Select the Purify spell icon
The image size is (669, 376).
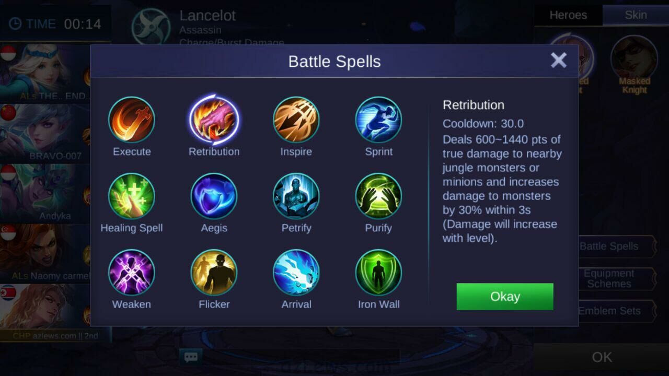coord(378,196)
